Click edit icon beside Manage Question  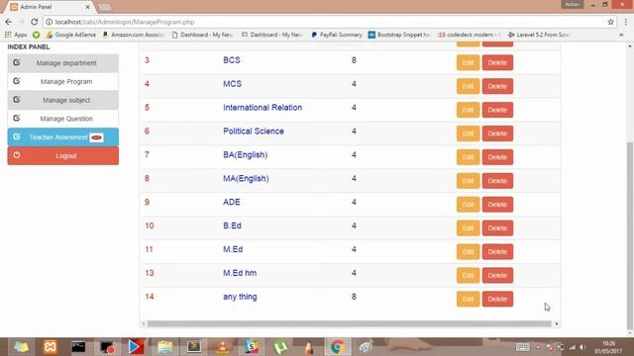pos(17,119)
